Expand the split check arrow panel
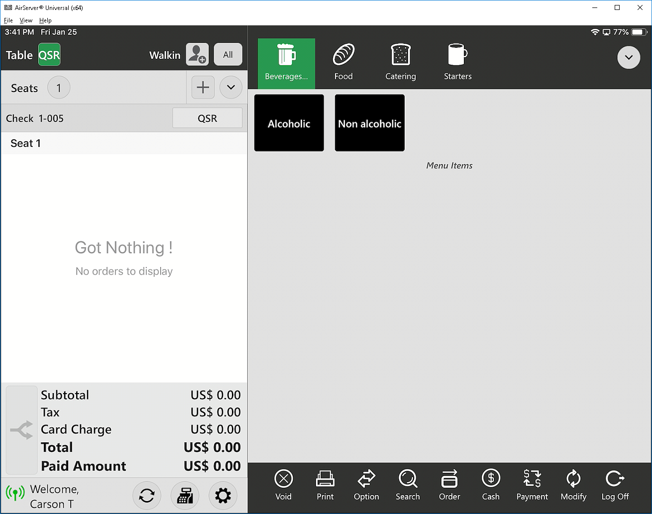The image size is (652, 514). pyautogui.click(x=21, y=430)
